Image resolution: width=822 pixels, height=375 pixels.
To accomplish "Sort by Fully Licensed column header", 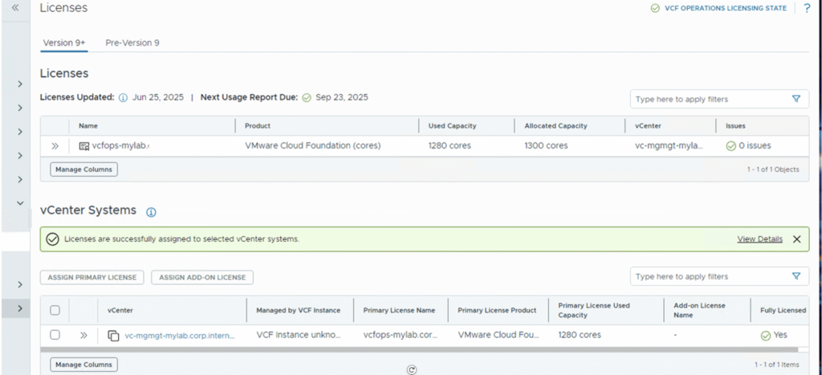I will (783, 311).
